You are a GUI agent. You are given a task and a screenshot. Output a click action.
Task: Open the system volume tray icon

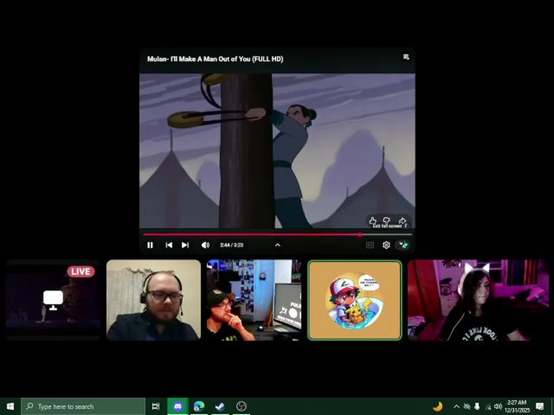(498, 406)
